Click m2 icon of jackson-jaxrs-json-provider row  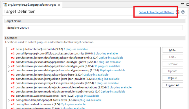[x=13, y=79]
